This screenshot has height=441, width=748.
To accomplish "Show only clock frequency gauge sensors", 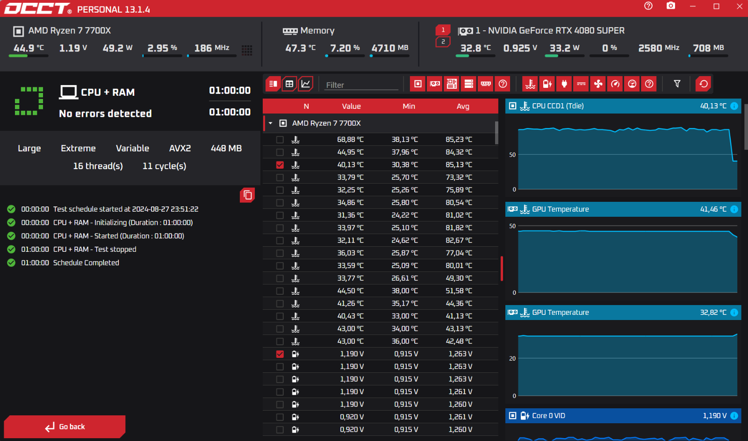I will tap(615, 84).
